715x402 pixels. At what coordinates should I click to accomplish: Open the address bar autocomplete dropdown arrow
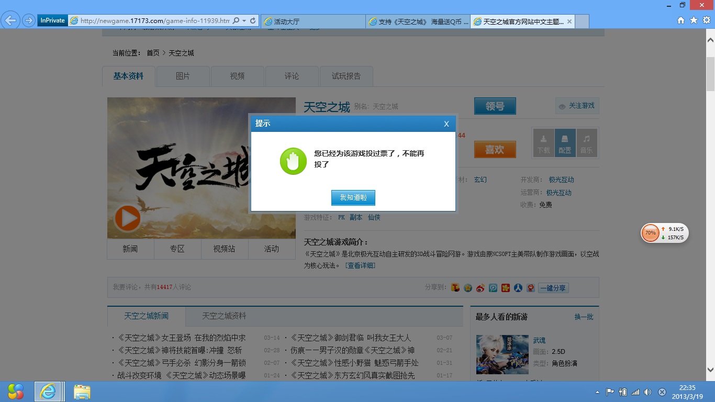[x=244, y=20]
